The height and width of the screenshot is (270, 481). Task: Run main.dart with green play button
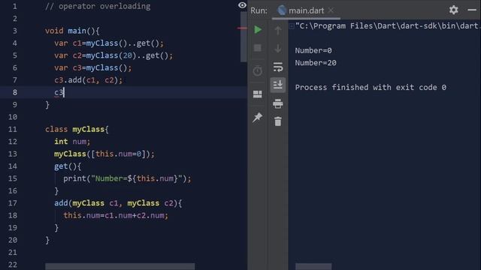(x=258, y=30)
